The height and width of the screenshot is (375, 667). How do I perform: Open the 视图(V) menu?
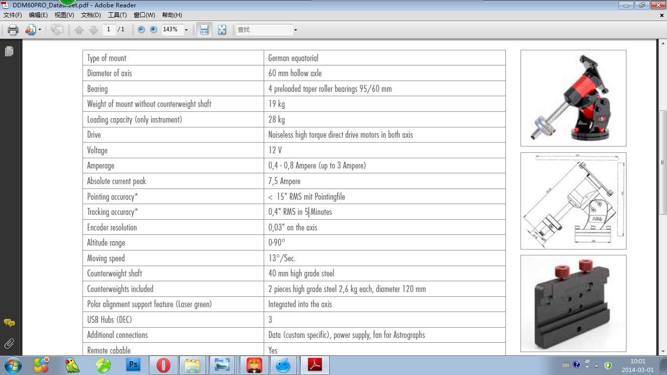(x=64, y=15)
